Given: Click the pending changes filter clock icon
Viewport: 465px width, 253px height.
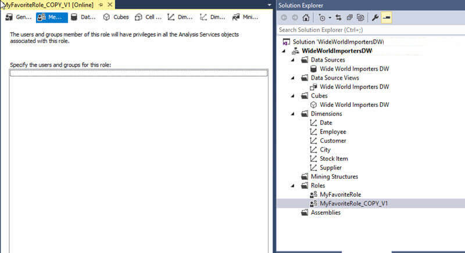Looking at the screenshot, I should click(x=322, y=18).
